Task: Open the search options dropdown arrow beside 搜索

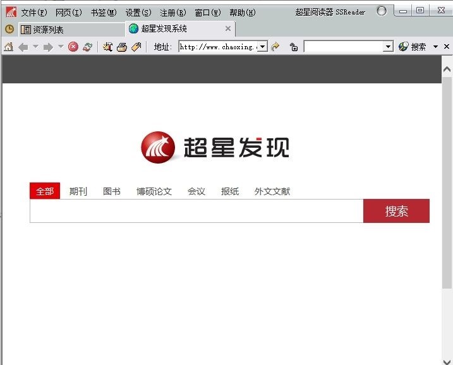Action: [x=435, y=47]
